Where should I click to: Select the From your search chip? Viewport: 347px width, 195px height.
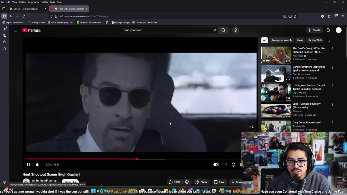pos(282,40)
